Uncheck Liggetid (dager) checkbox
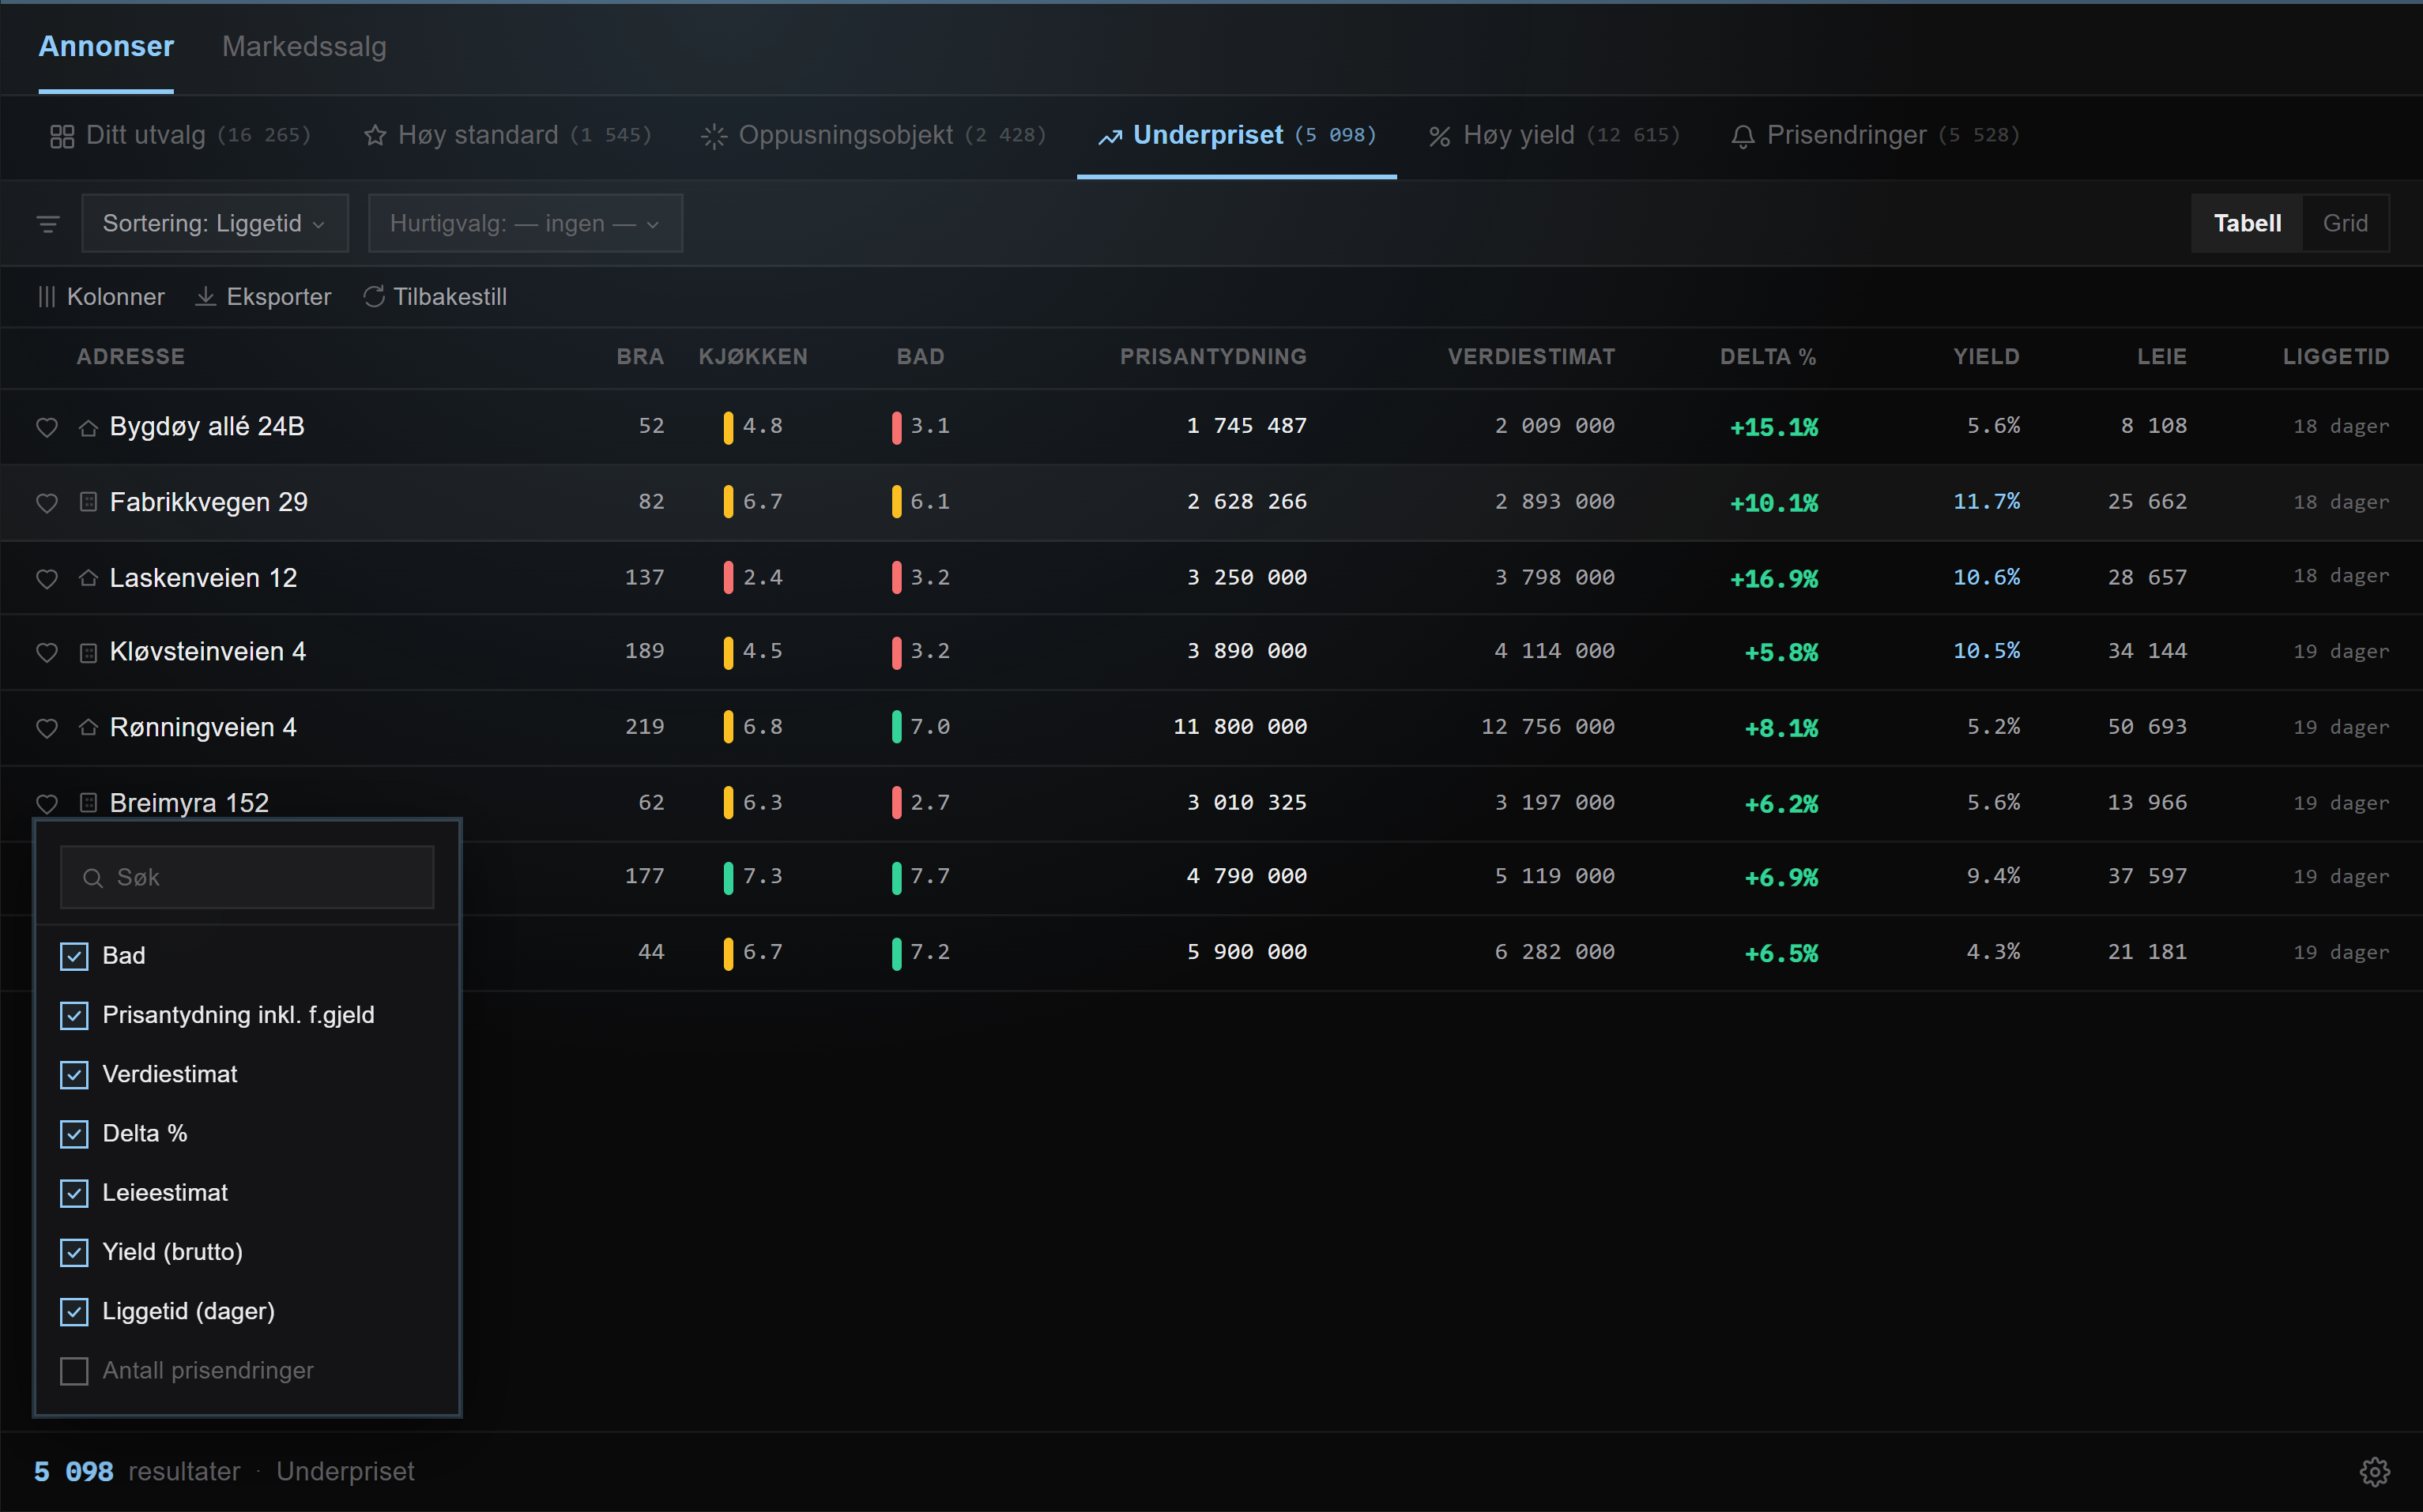Screen dimensions: 2423x1512 tap(74, 1312)
